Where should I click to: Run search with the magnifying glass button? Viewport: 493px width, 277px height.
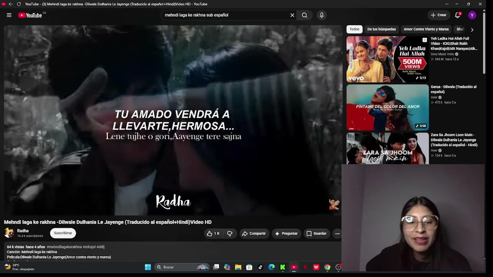click(305, 15)
